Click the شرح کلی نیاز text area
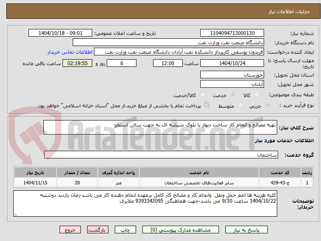 coord(160,127)
